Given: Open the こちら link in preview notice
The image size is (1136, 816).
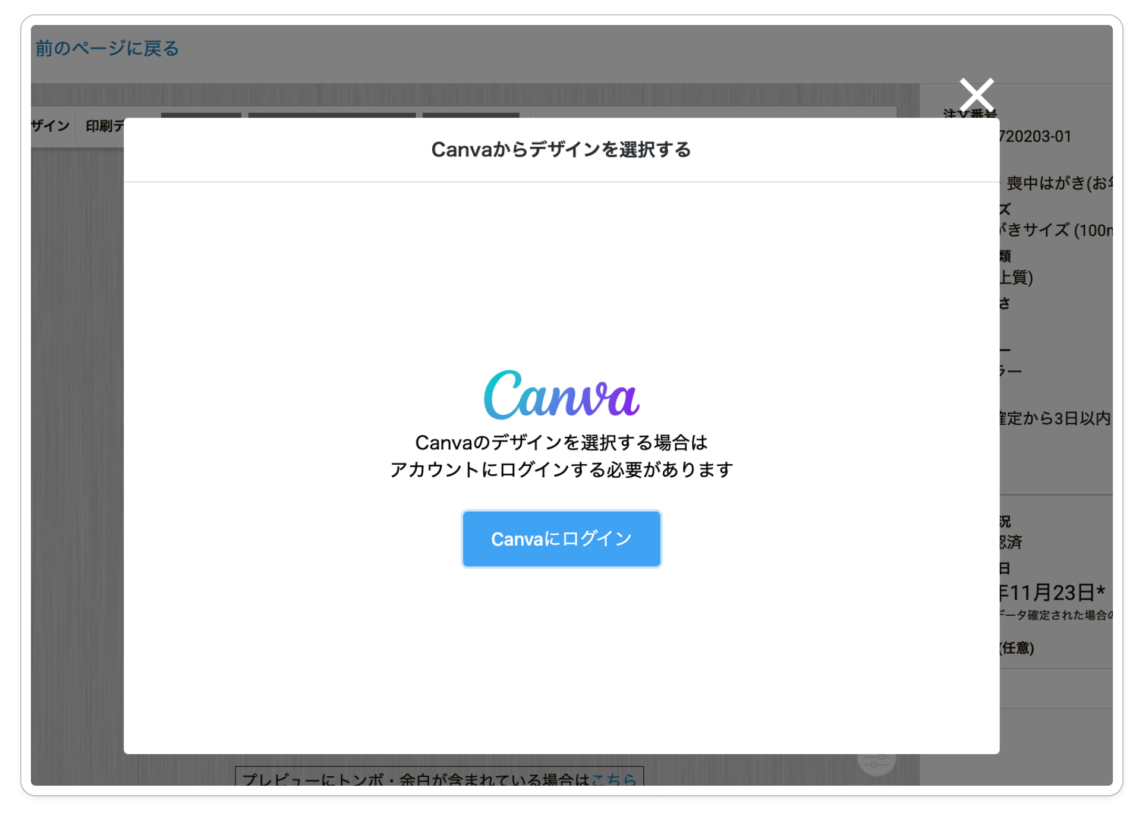Looking at the screenshot, I should (613, 779).
